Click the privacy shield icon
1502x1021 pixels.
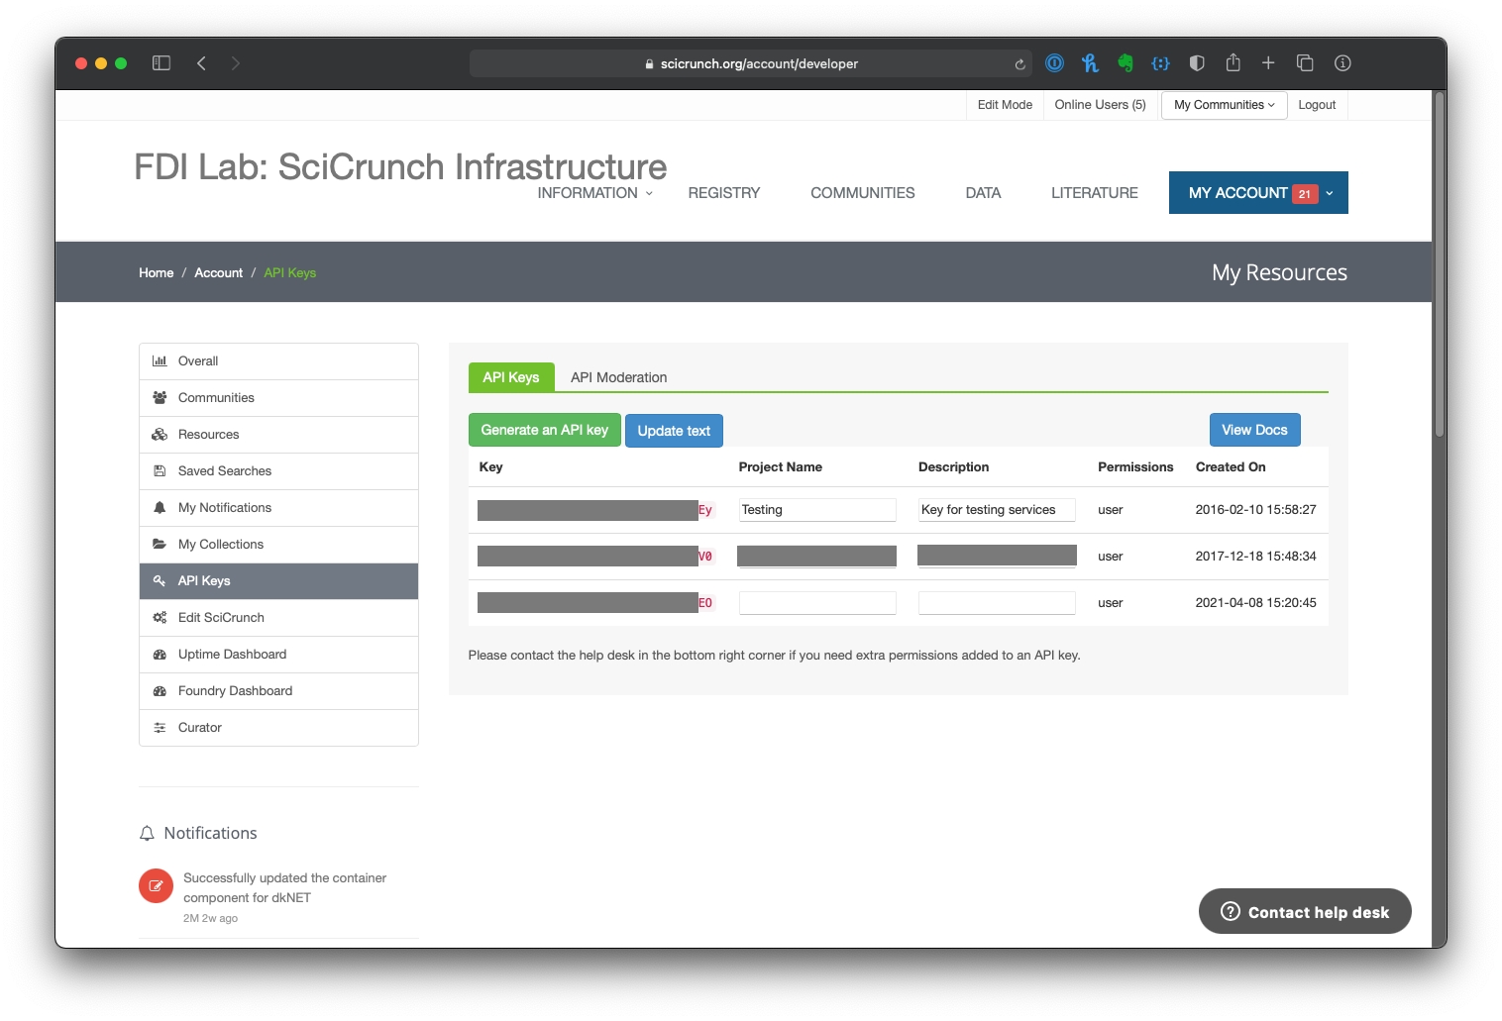pos(1197,63)
